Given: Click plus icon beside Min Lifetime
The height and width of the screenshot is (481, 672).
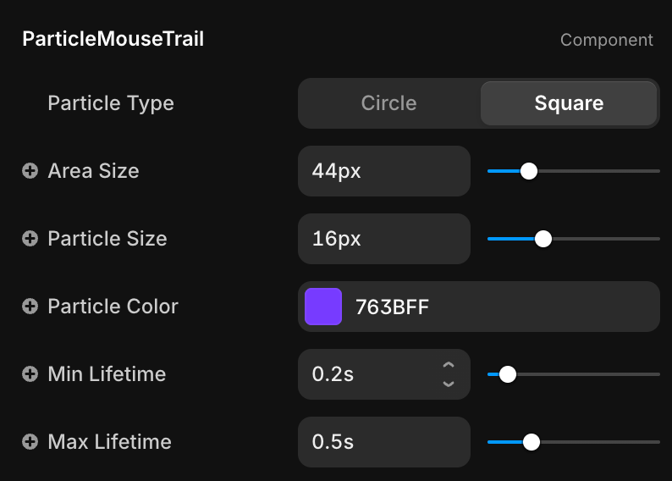Looking at the screenshot, I should pyautogui.click(x=30, y=374).
